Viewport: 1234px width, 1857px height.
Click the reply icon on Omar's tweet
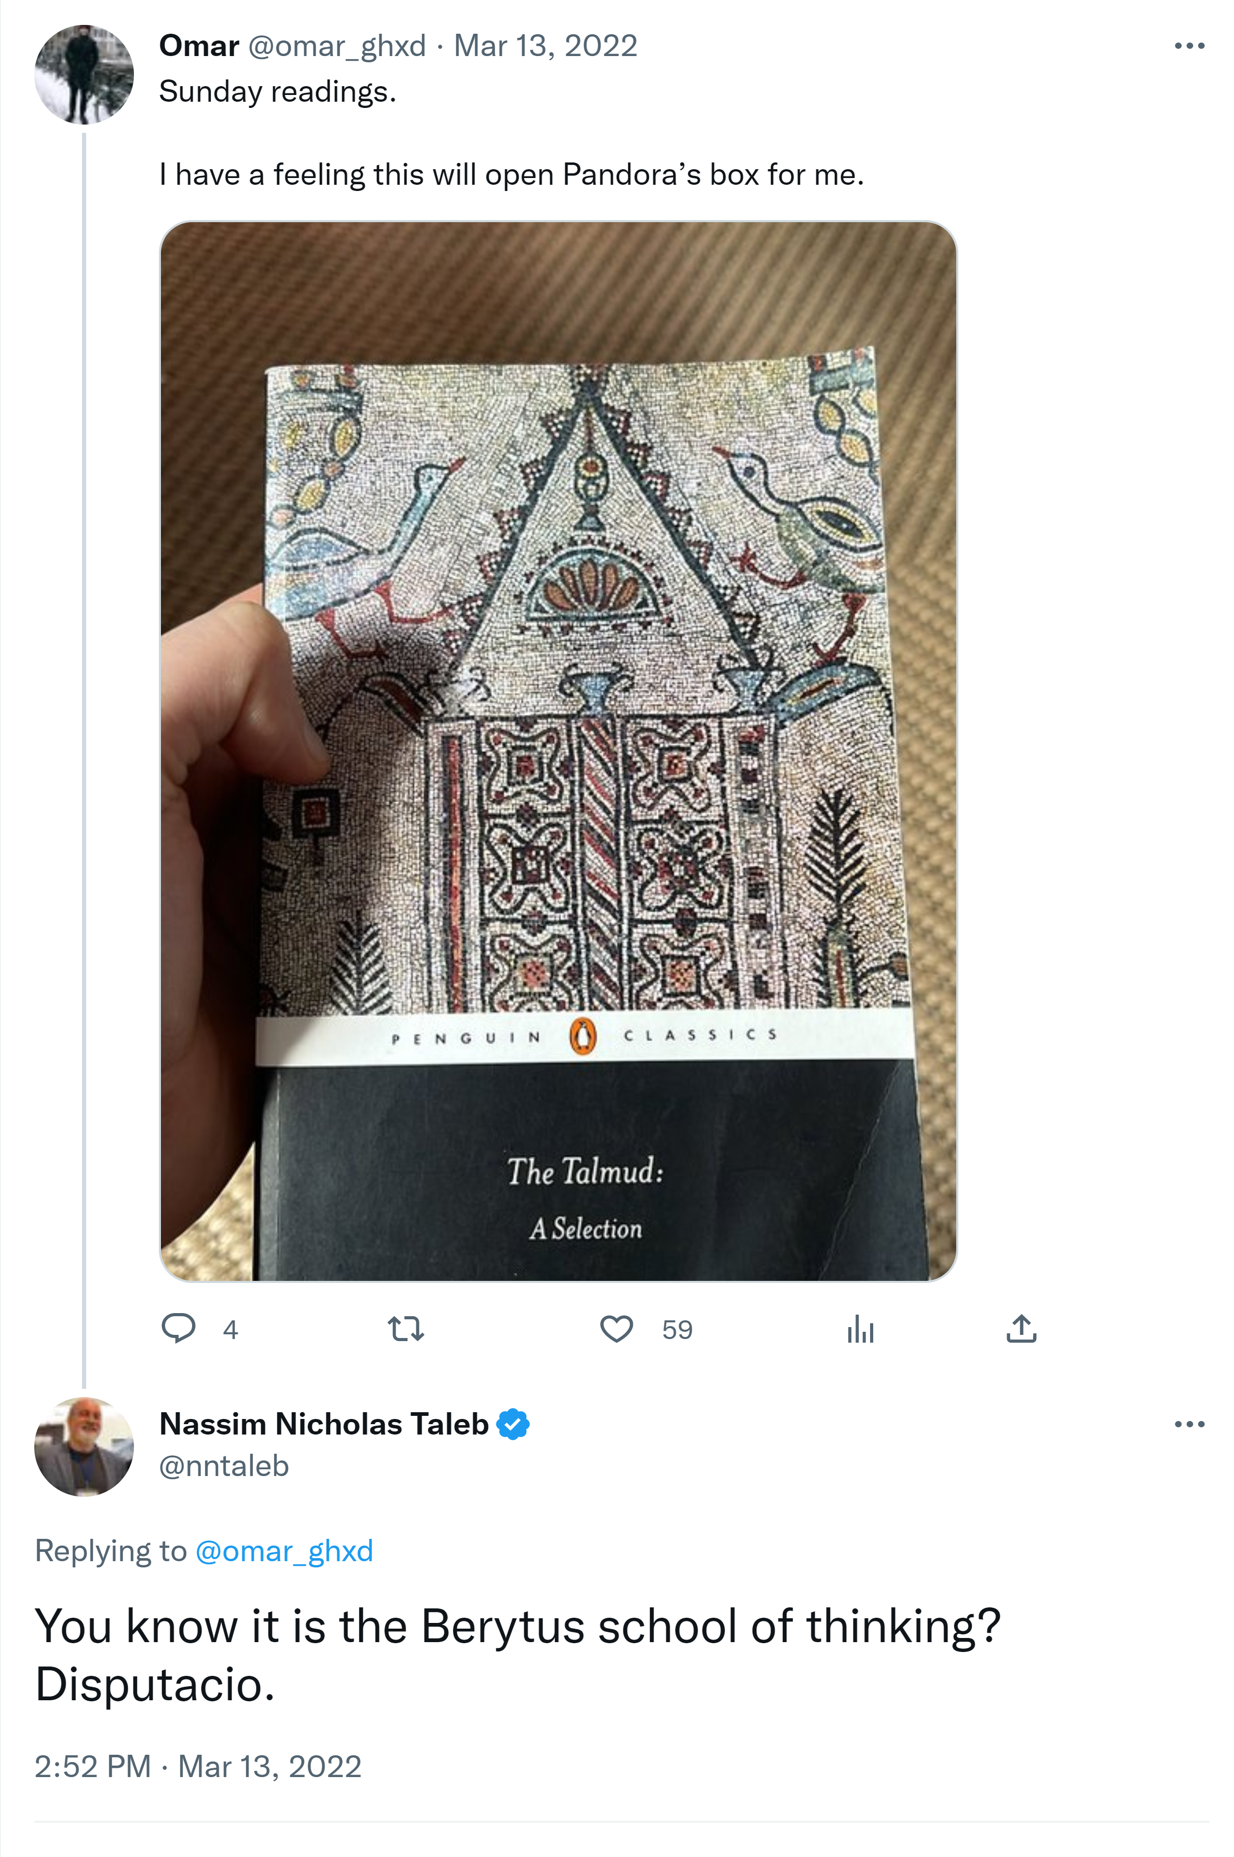[x=178, y=1328]
